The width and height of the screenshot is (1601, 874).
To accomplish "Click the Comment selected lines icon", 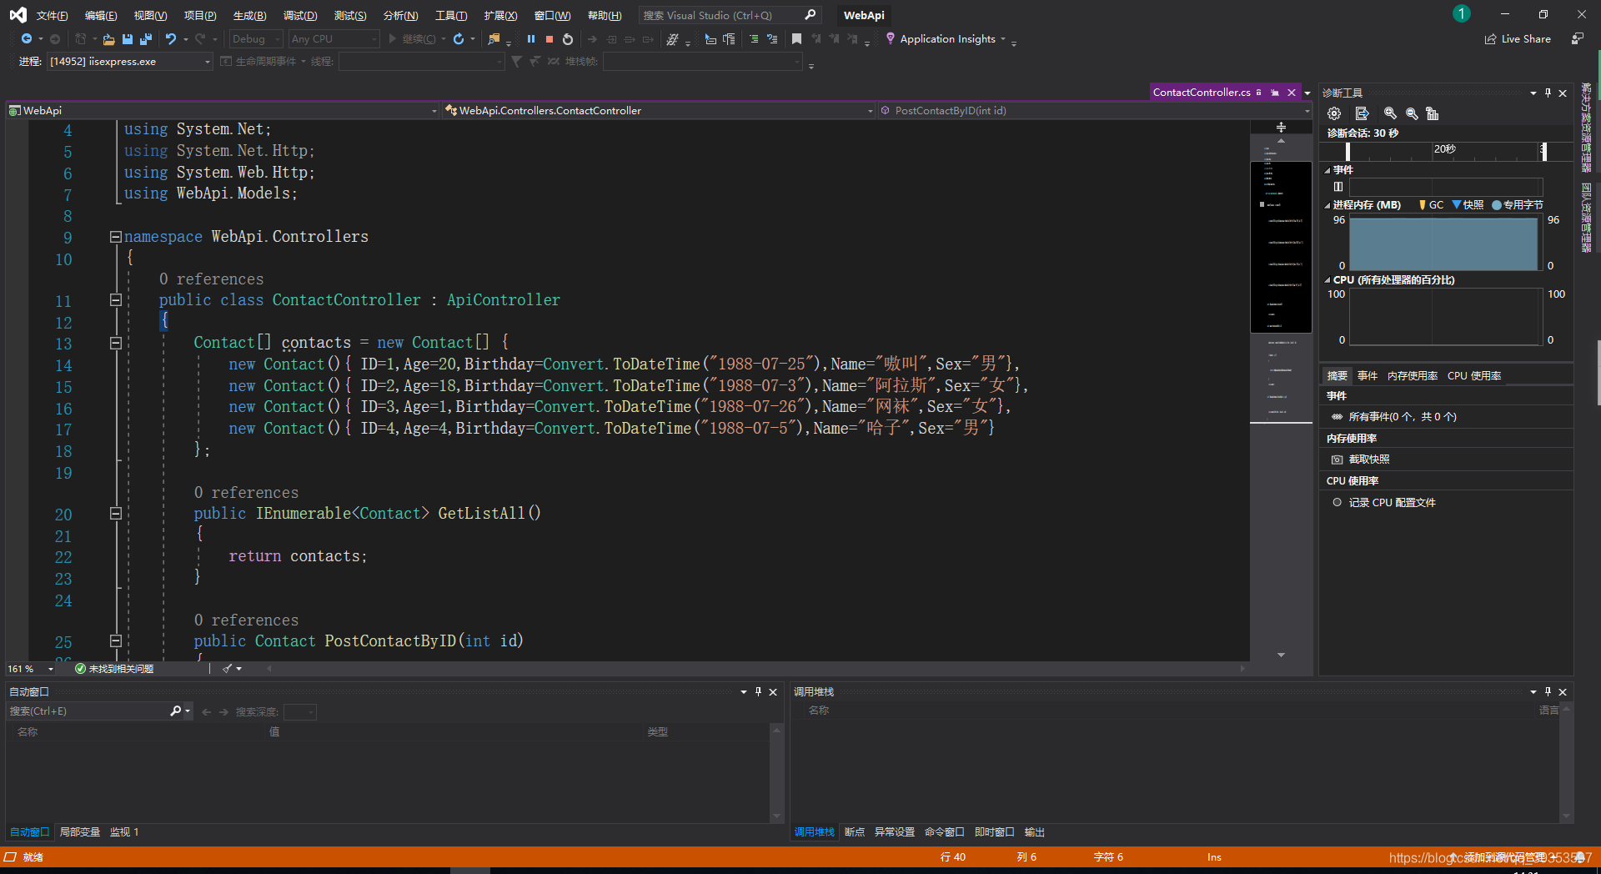I will pos(754,39).
